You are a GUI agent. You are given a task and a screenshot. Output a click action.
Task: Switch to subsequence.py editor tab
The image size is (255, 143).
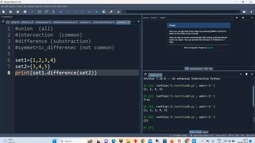(x=42, y=22)
